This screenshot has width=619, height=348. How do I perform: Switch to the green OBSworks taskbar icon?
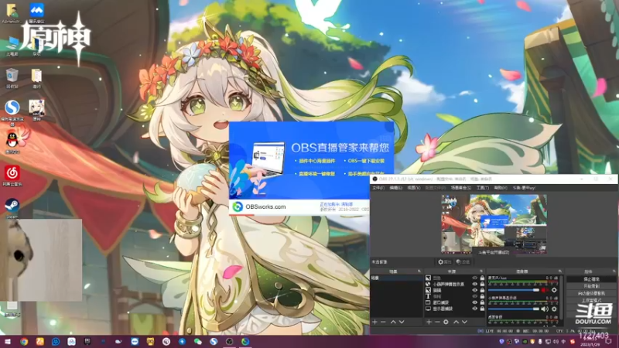[245, 342]
